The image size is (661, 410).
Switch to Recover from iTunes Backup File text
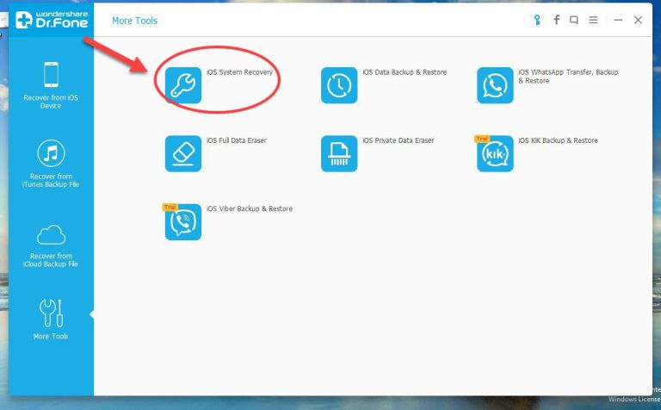coord(51,180)
